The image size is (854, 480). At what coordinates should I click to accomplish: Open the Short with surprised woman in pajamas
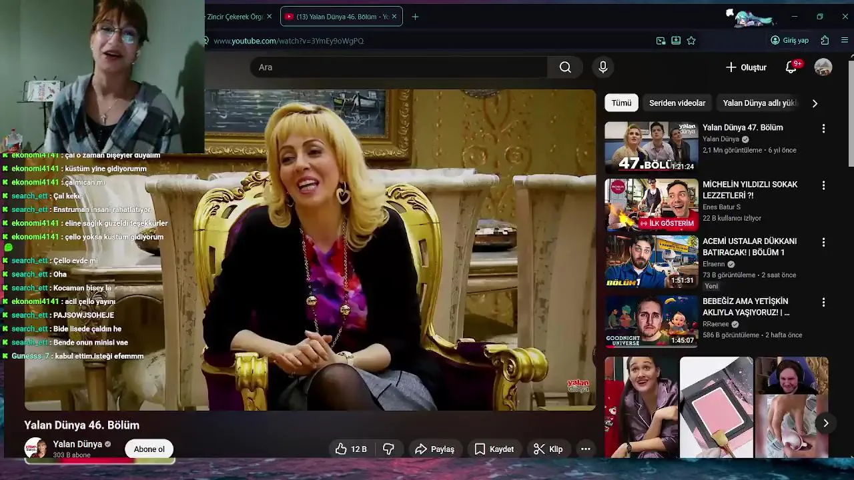(641, 407)
